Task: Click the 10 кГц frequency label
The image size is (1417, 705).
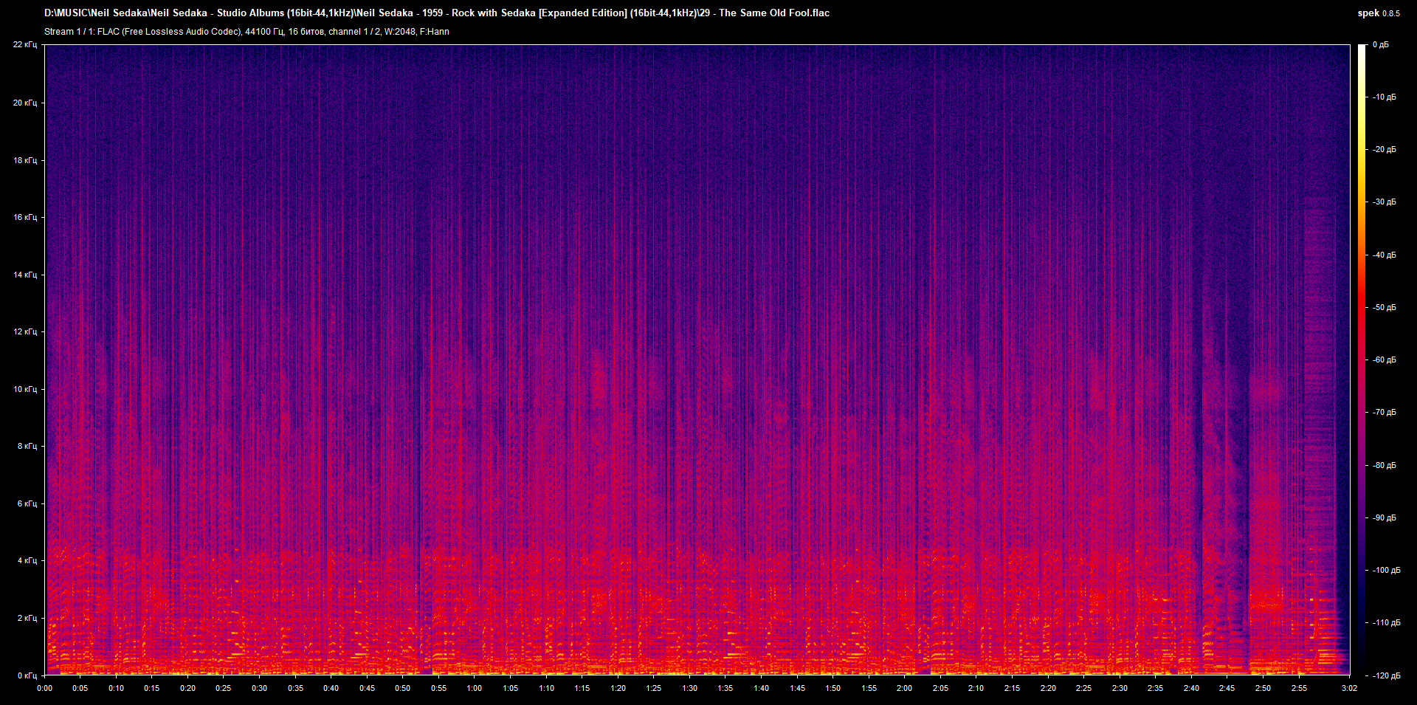Action: (x=25, y=389)
